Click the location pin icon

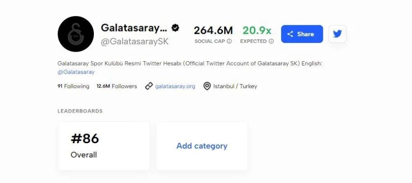(207, 86)
